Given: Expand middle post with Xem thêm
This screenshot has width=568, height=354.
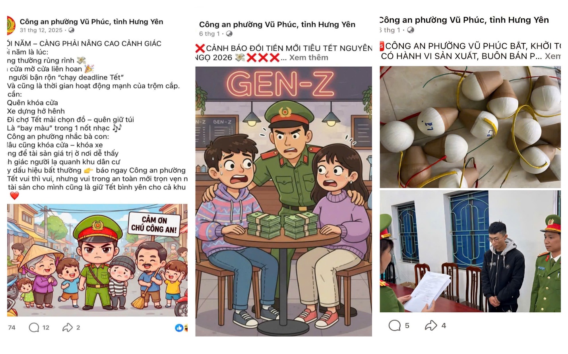Looking at the screenshot, I should [308, 58].
